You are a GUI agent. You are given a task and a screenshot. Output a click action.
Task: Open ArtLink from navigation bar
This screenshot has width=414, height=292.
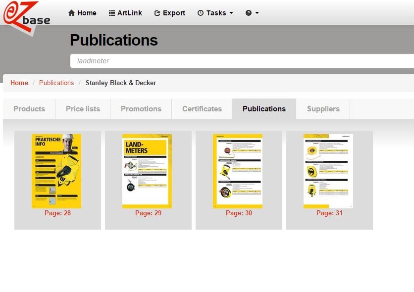coord(125,13)
